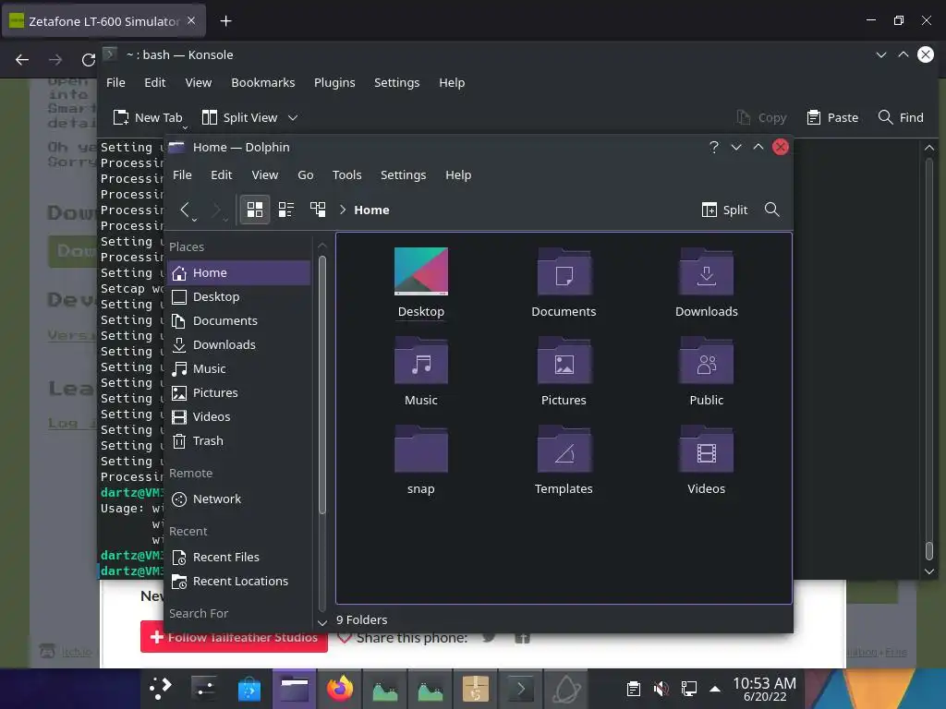
Task: Open Dolphin View menu
Action: point(265,174)
